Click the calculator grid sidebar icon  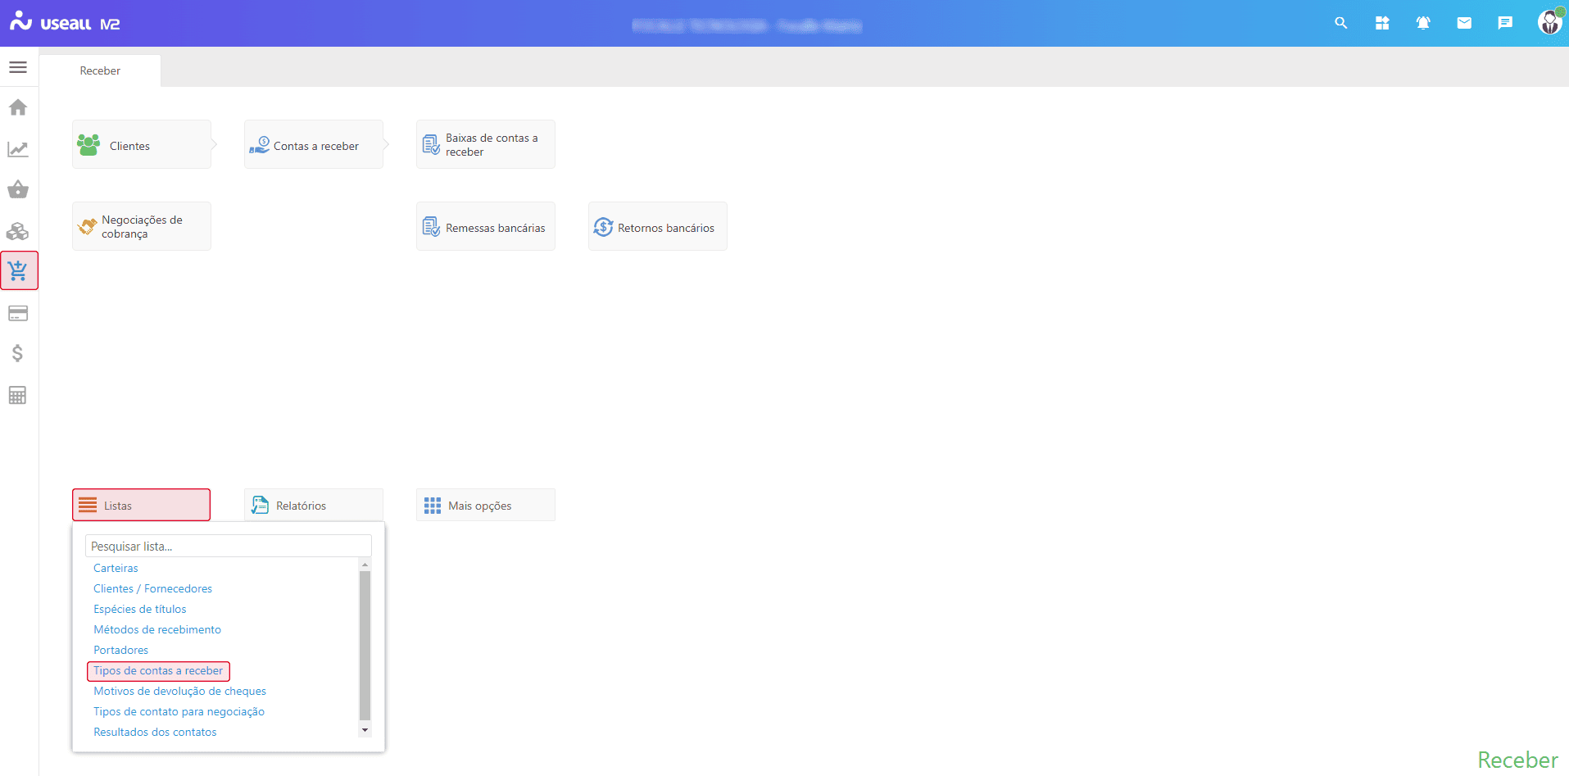(x=18, y=395)
